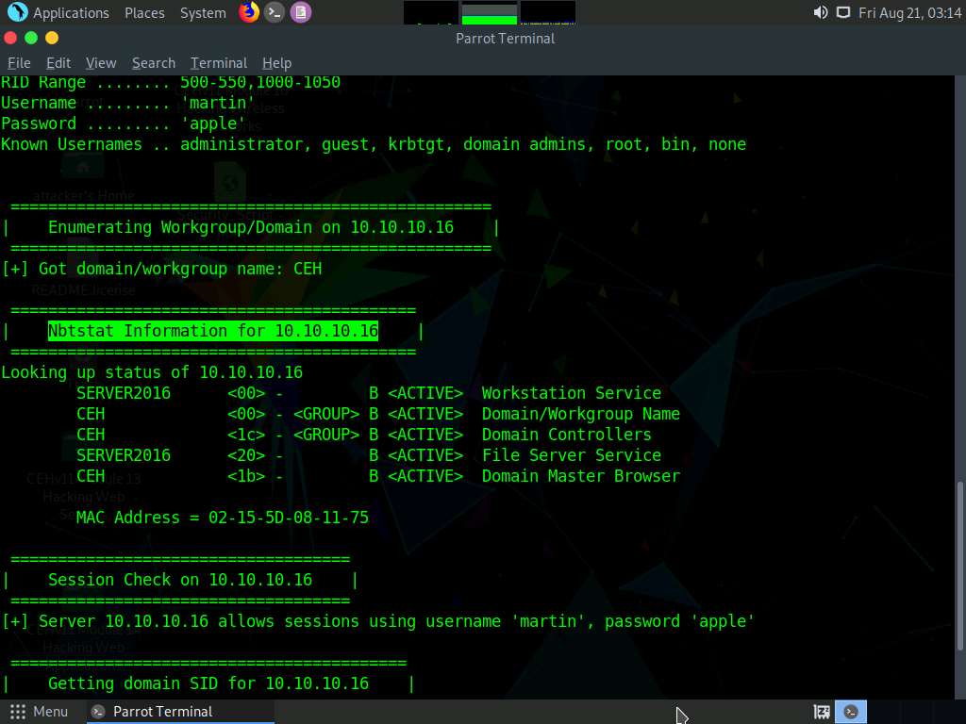The height and width of the screenshot is (724, 966).
Task: Click the 'Known Usernames' line
Action: click(x=374, y=144)
